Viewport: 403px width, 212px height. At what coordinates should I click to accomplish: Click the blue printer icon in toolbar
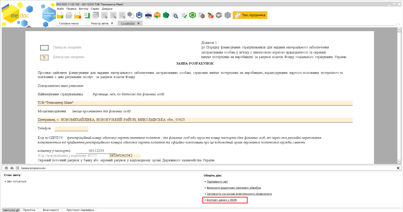pyautogui.click(x=148, y=15)
